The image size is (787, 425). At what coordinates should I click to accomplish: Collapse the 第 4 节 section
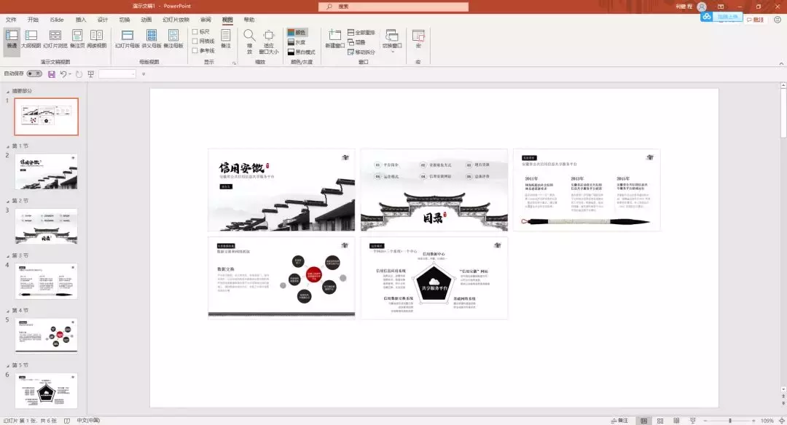[x=8, y=311]
